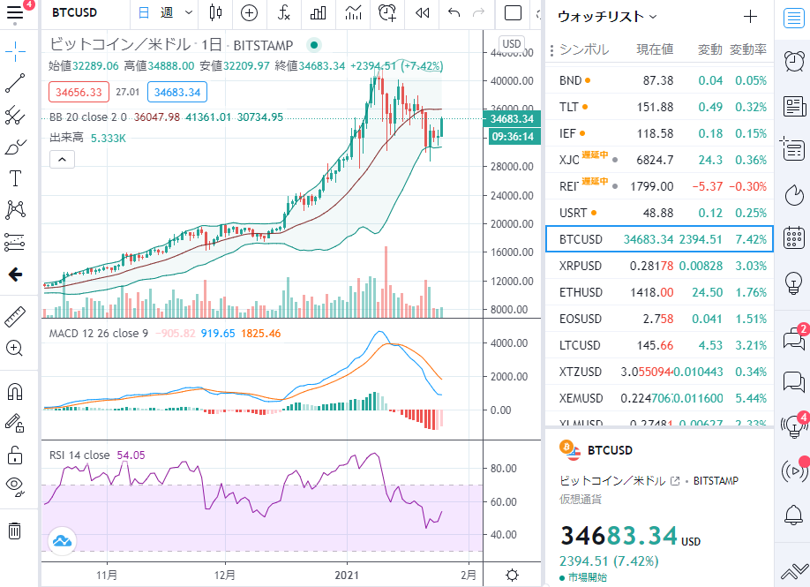The height and width of the screenshot is (587, 810).
Task: Open the XABCD pattern tool
Action: 15,210
